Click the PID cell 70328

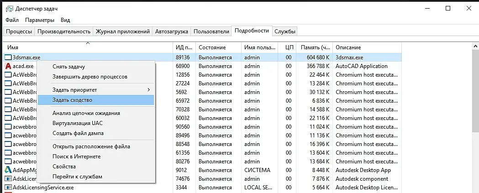click(183, 110)
